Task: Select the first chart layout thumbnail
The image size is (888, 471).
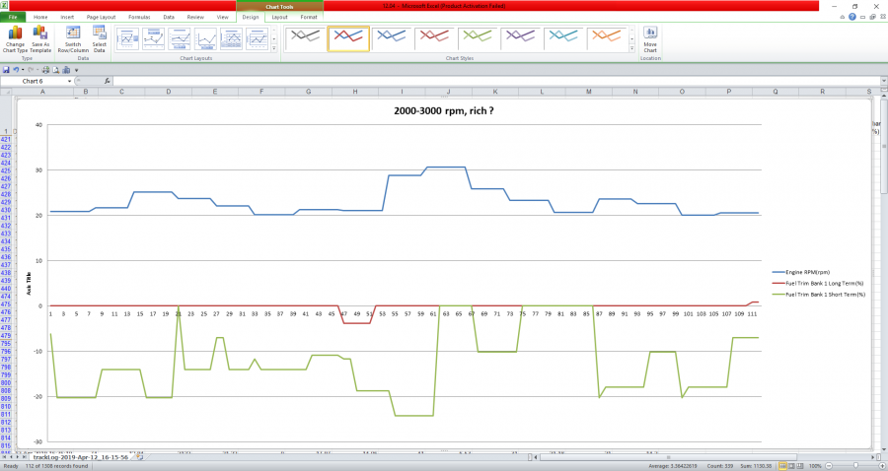Action: pos(128,38)
